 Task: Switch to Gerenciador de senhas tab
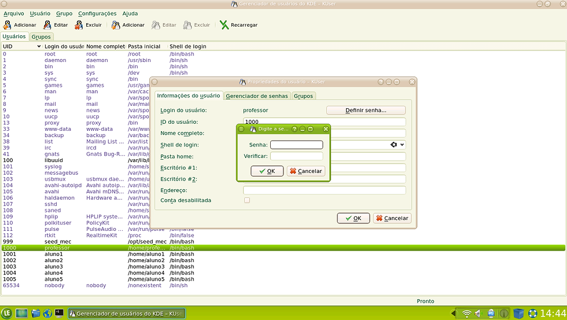pyautogui.click(x=257, y=96)
